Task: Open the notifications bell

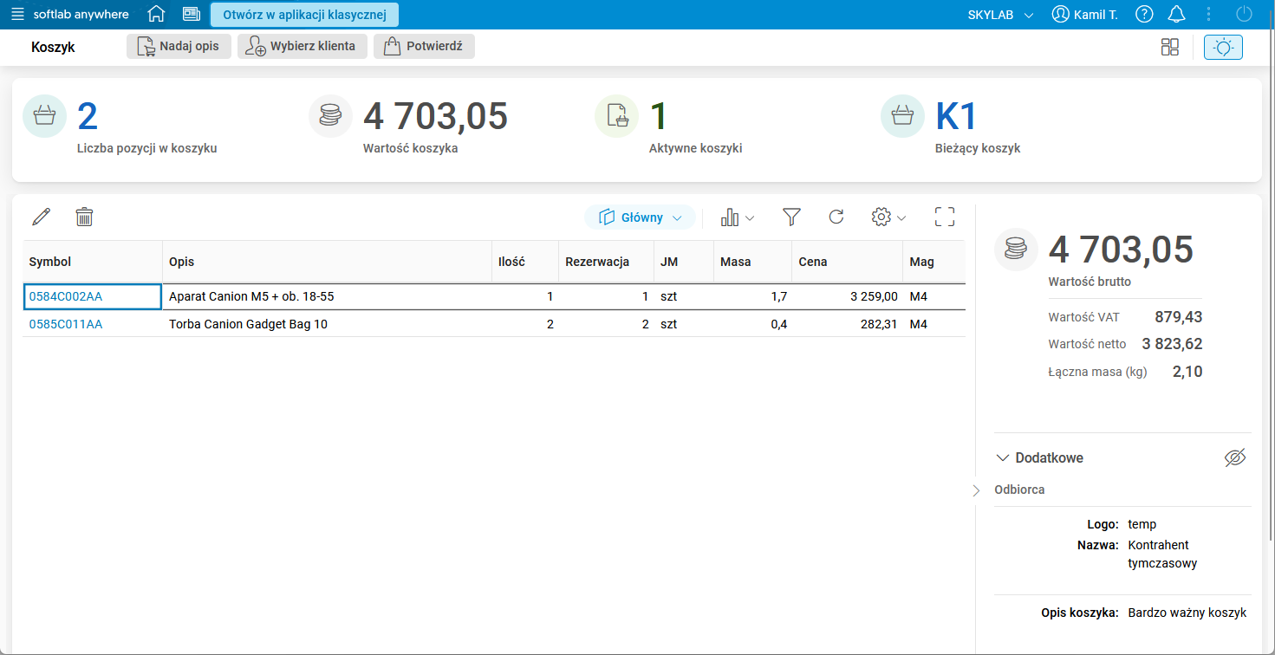Action: coord(1176,15)
